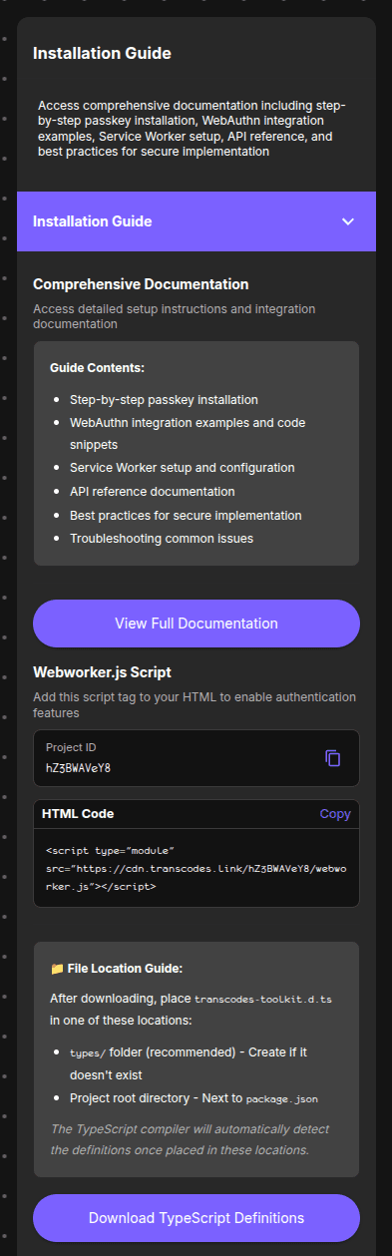Click the script tag code block

[x=196, y=868]
